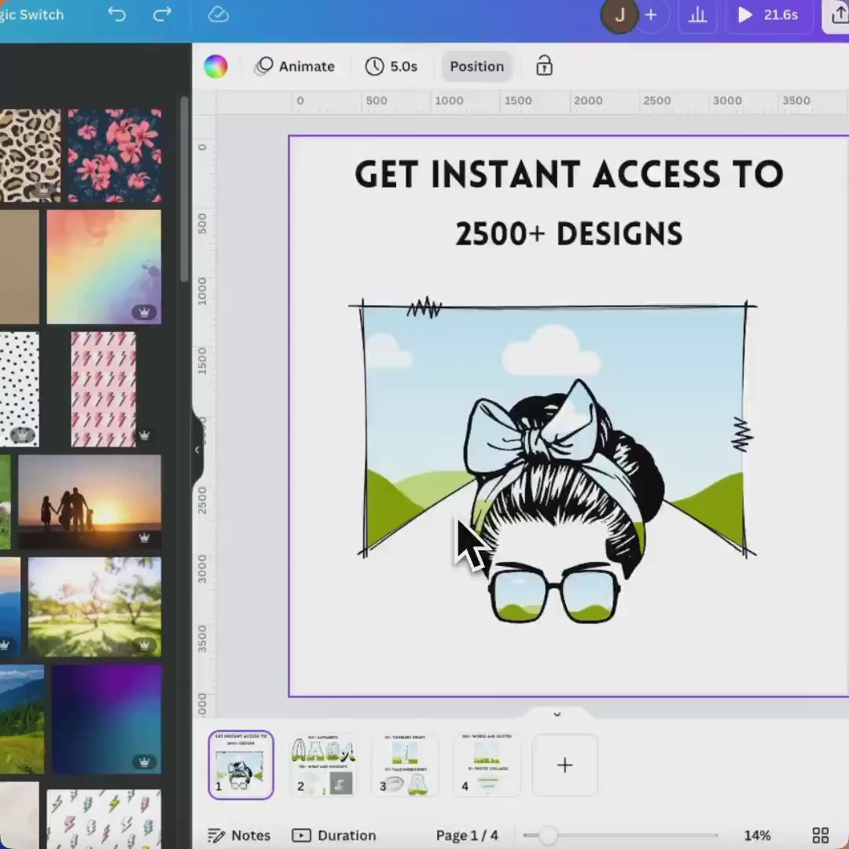
Task: Open the analytics bar chart icon
Action: click(x=697, y=16)
